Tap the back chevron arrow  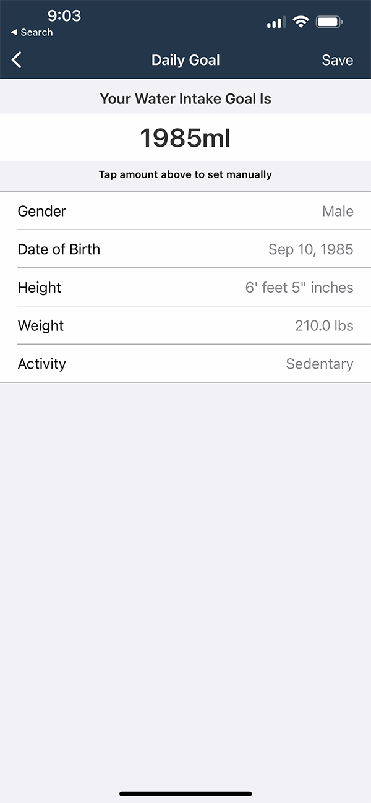point(17,60)
